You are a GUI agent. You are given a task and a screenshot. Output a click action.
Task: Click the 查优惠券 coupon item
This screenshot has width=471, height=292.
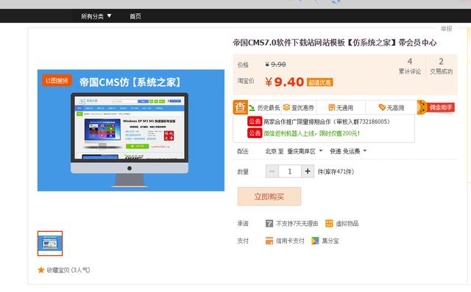click(299, 108)
